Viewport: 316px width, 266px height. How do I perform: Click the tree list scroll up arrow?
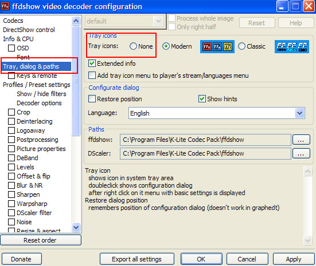tap(76, 21)
